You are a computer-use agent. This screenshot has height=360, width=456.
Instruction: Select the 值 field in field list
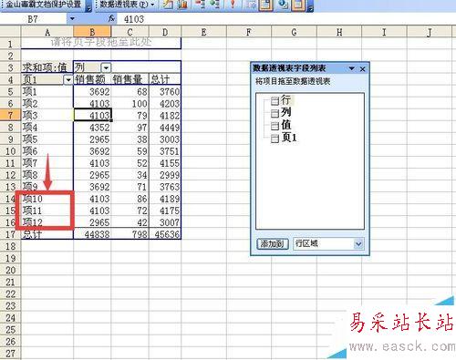pos(285,125)
